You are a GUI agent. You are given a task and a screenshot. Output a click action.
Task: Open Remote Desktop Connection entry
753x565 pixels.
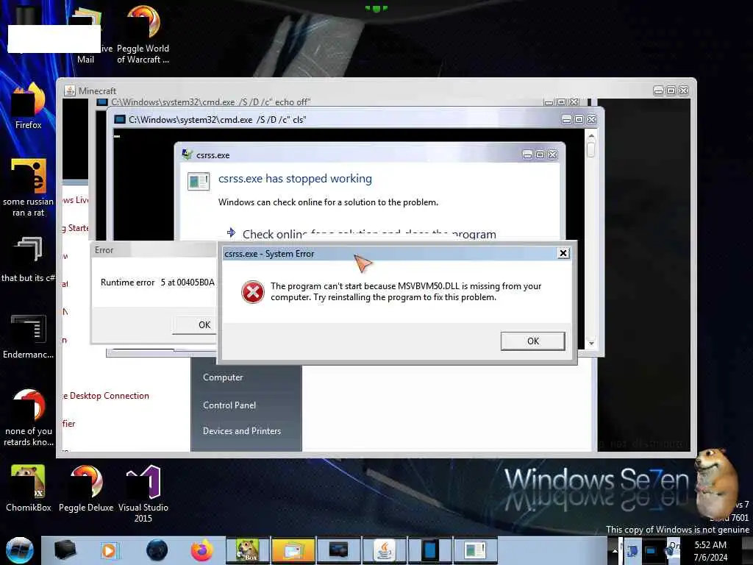coord(107,396)
